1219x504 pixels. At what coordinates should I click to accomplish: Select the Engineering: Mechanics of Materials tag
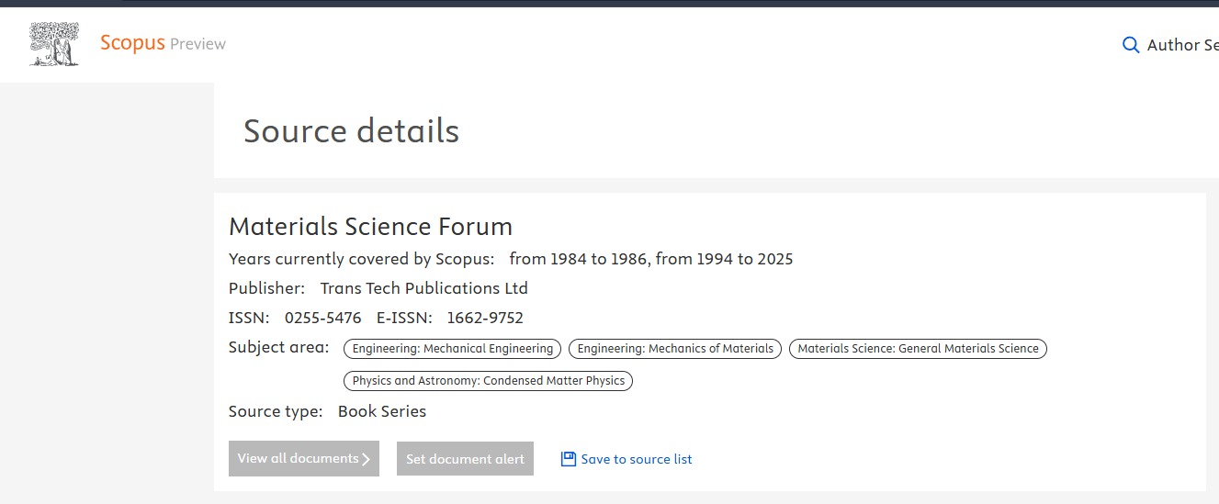pos(675,349)
